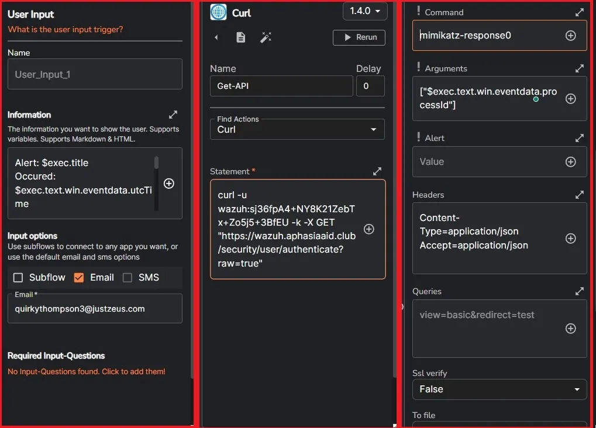Open the 1.4.0 version dropdown
The height and width of the screenshot is (428, 596).
click(x=365, y=11)
